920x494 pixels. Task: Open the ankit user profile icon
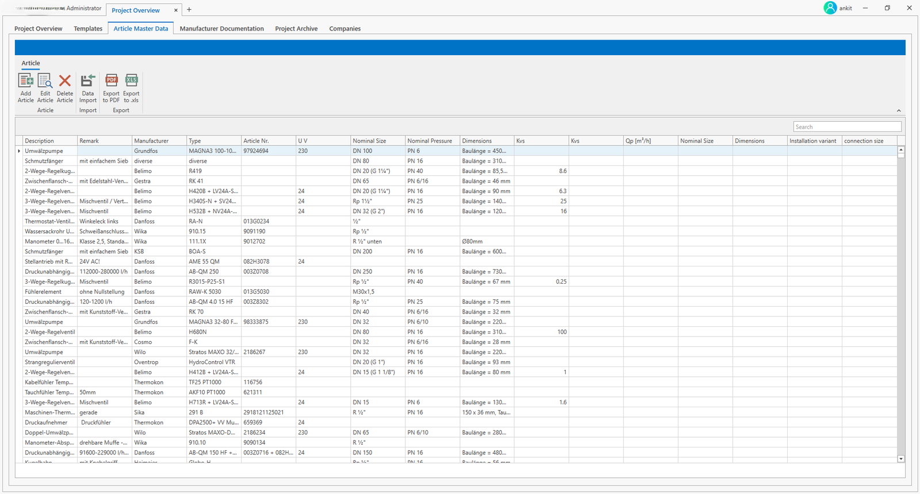coord(830,8)
